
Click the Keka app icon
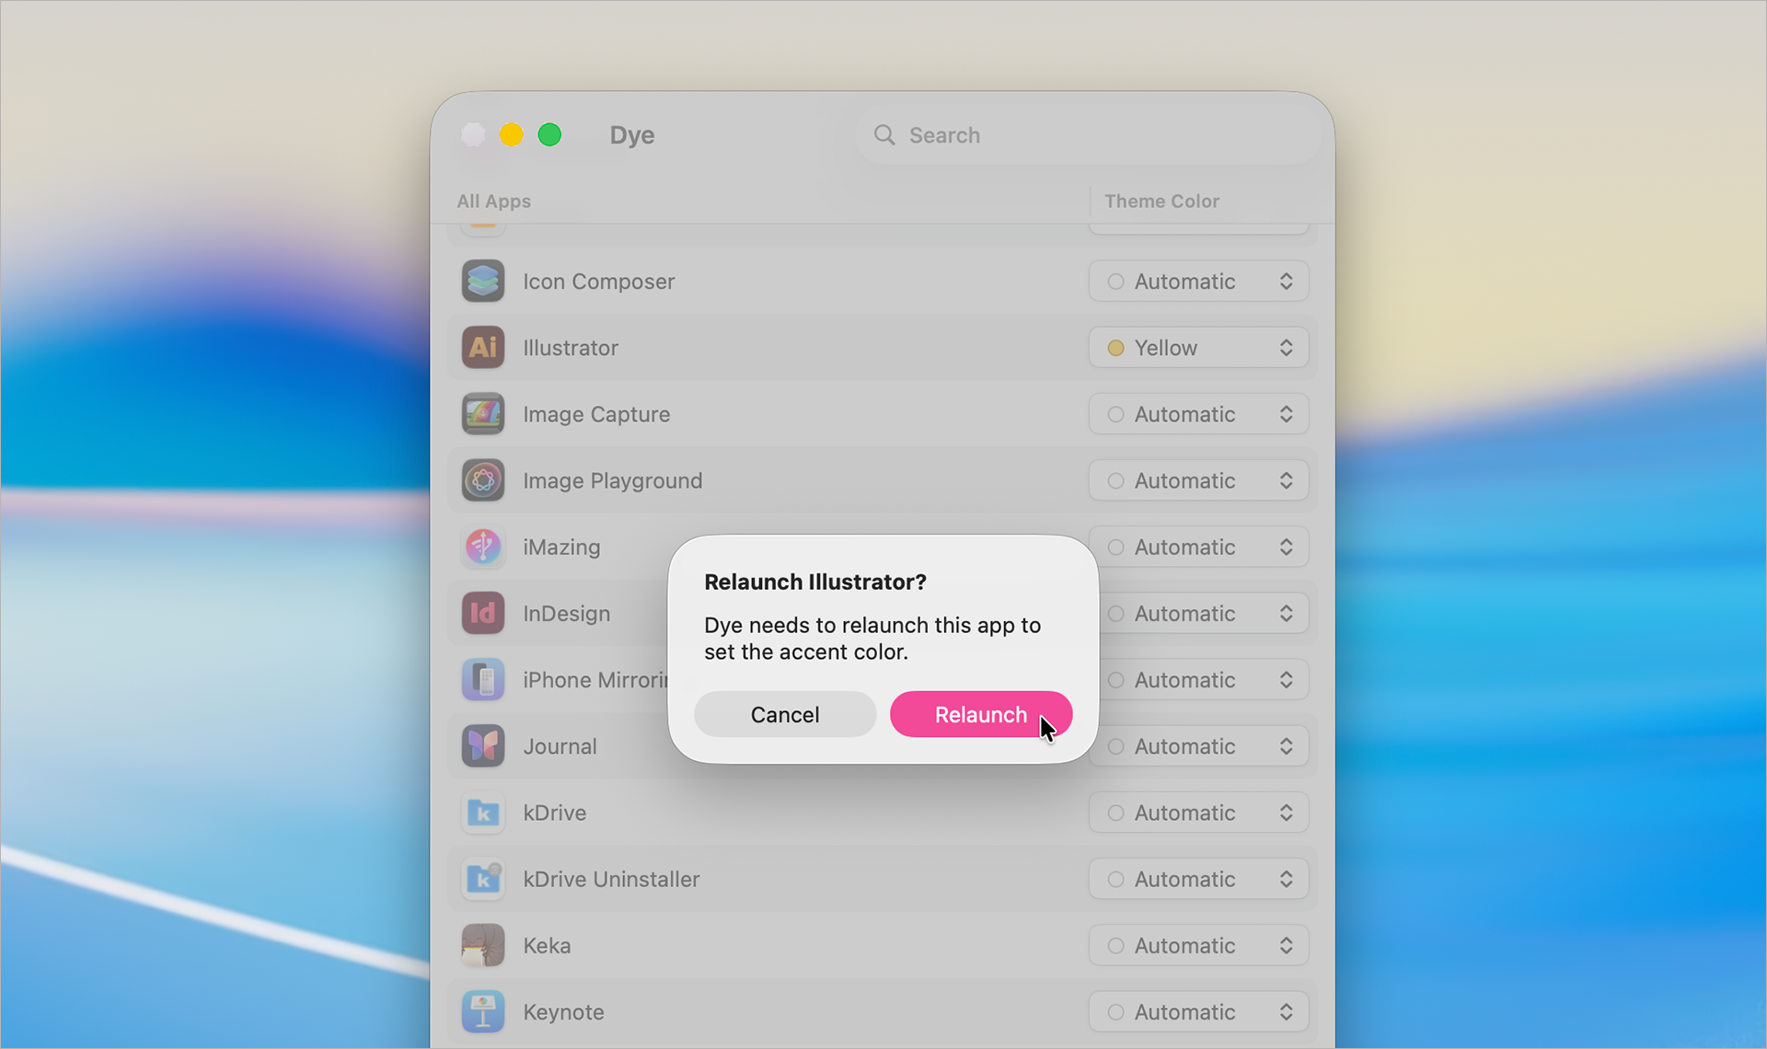[482, 945]
